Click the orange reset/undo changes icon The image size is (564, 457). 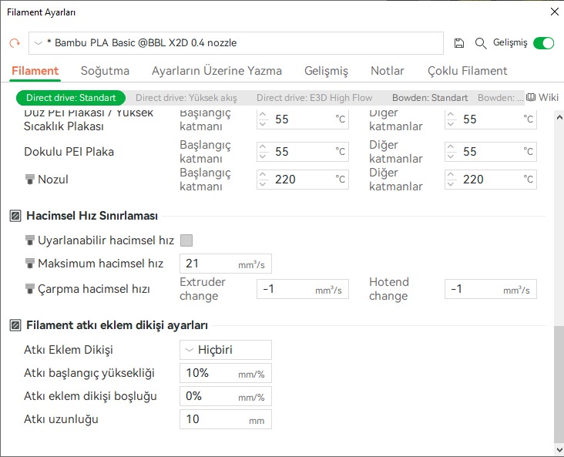tap(15, 43)
